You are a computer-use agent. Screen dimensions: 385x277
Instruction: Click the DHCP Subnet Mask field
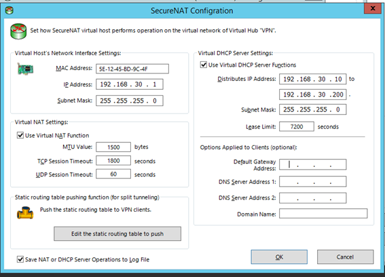312,110
